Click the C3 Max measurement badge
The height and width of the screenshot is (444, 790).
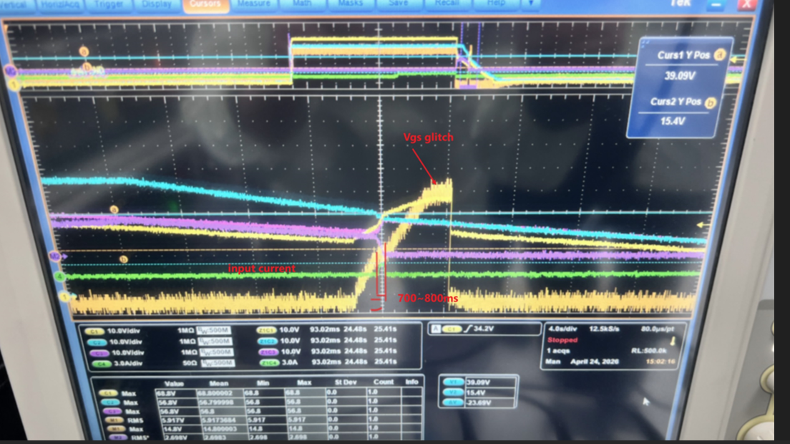pyautogui.click(x=112, y=411)
